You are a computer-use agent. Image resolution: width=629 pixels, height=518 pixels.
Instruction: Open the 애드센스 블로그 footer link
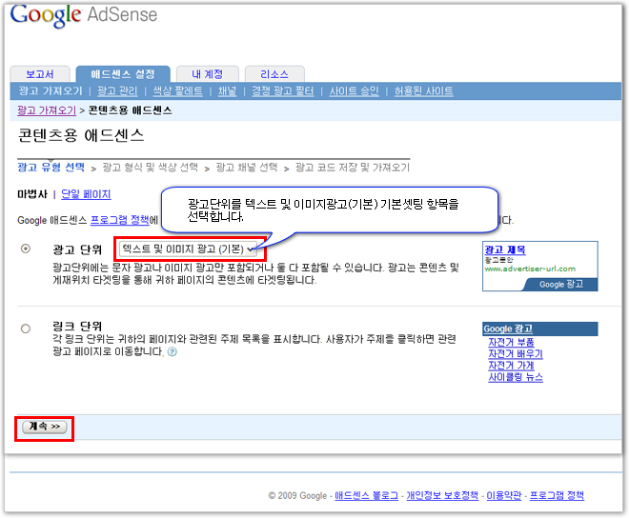367,495
